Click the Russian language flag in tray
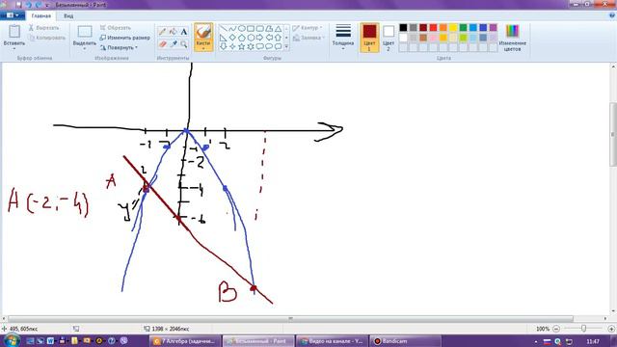Image resolution: width=617 pixels, height=347 pixels. click(547, 341)
